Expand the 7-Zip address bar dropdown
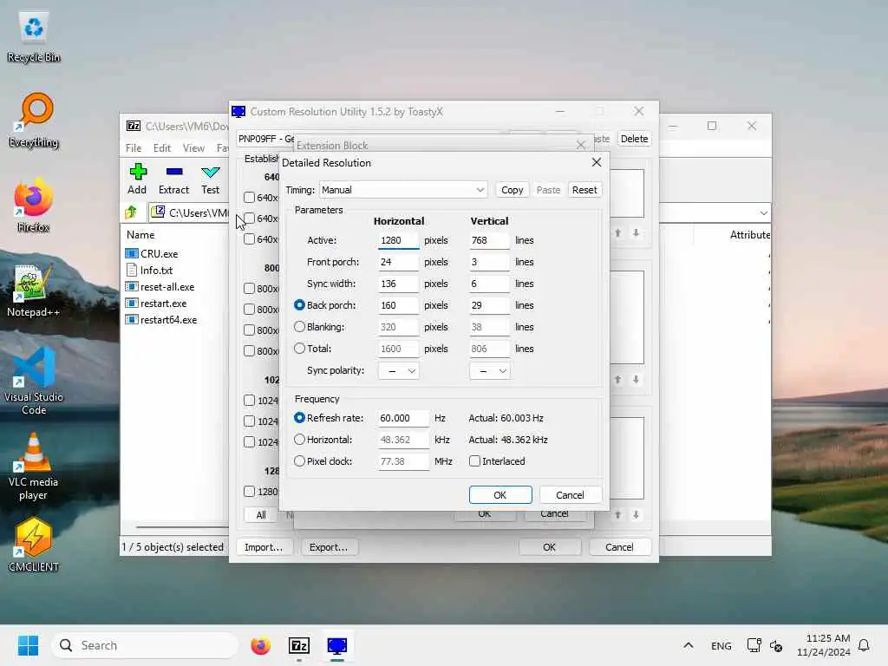 pyautogui.click(x=763, y=213)
